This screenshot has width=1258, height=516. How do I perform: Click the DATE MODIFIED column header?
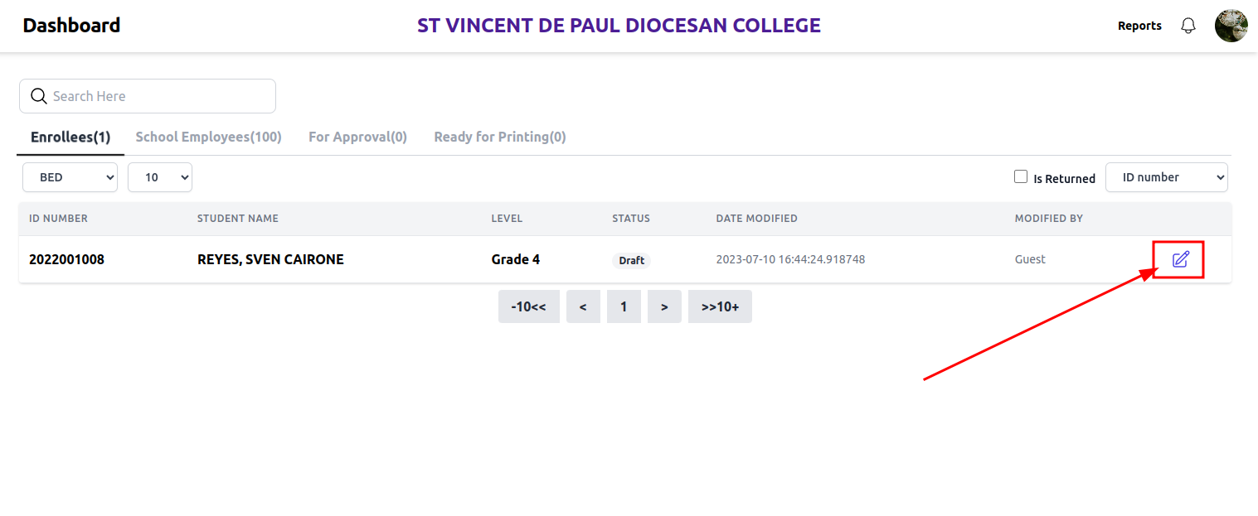pyautogui.click(x=756, y=219)
